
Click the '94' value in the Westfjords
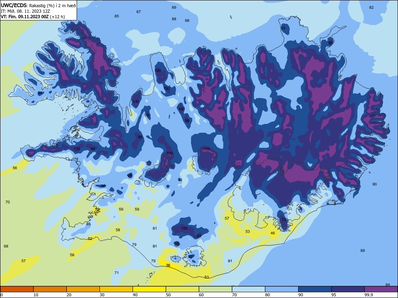click(40, 93)
